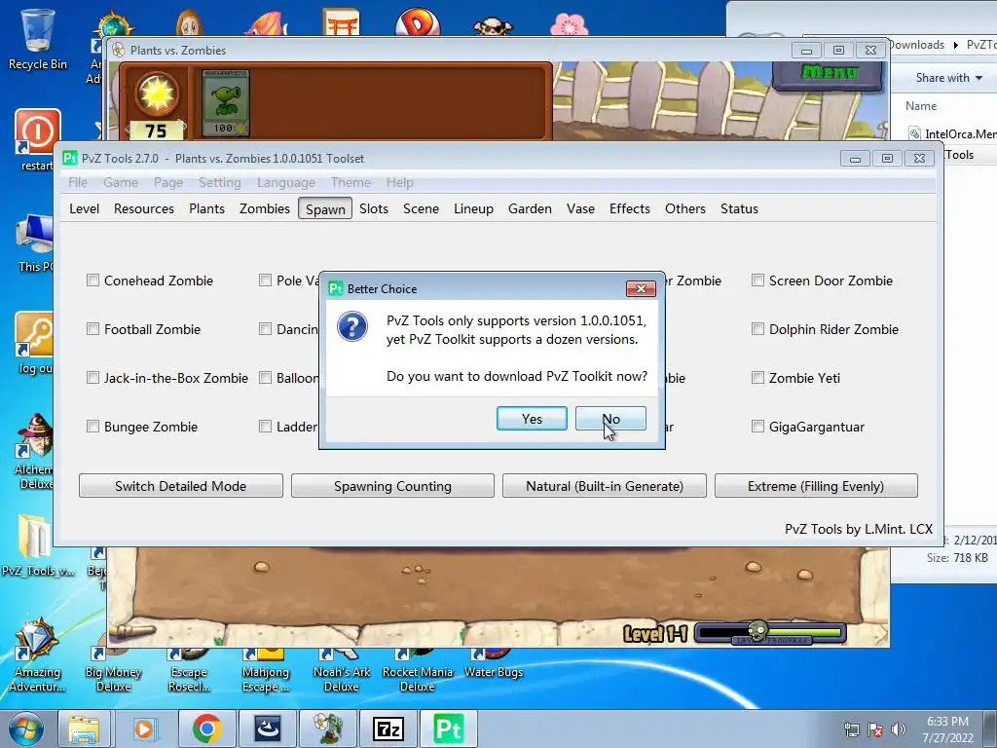Click the sun counter icon in game

click(x=157, y=94)
